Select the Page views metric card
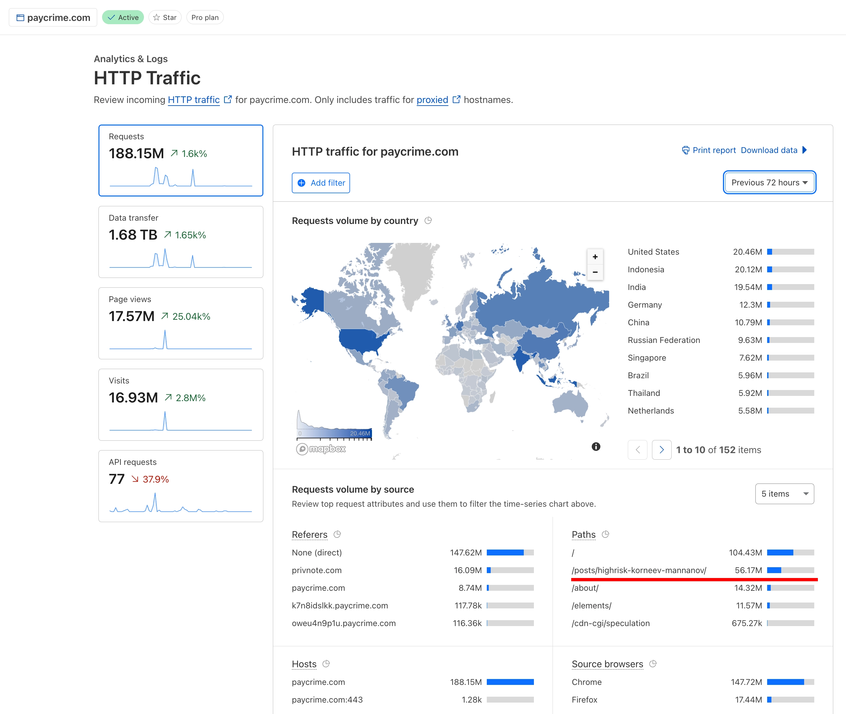The image size is (846, 714). [181, 323]
